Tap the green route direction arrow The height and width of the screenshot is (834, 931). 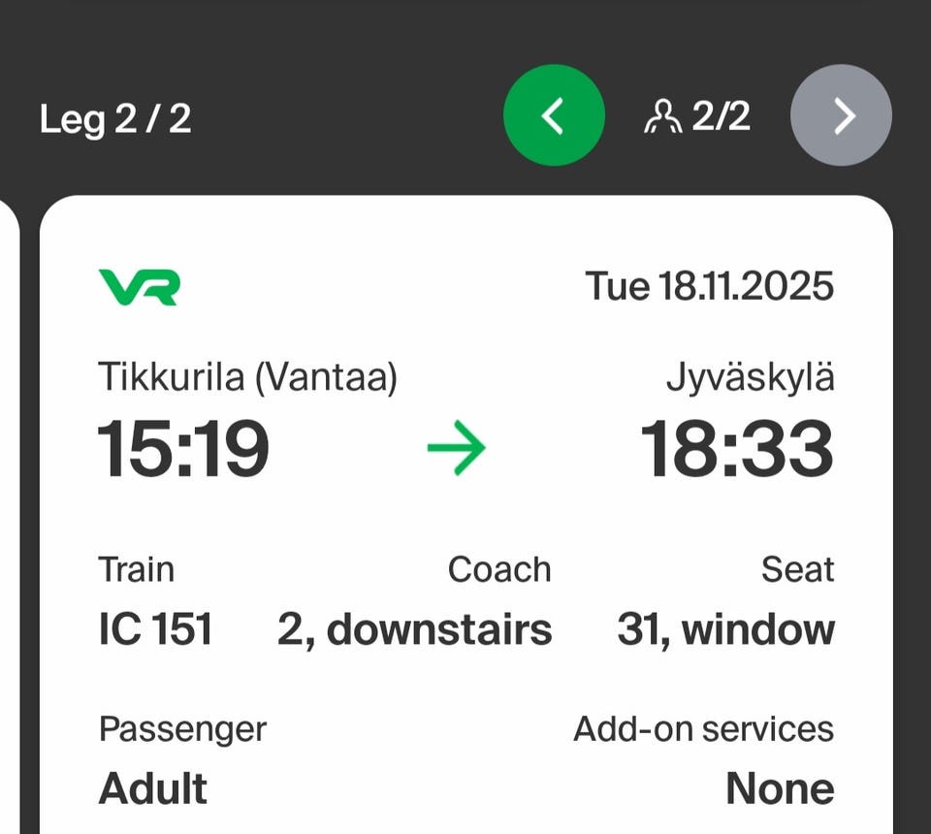click(x=456, y=449)
